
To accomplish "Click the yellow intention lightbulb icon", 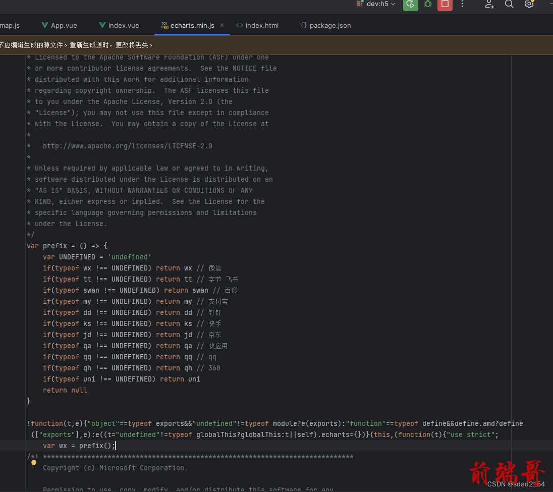I will click(x=34, y=464).
